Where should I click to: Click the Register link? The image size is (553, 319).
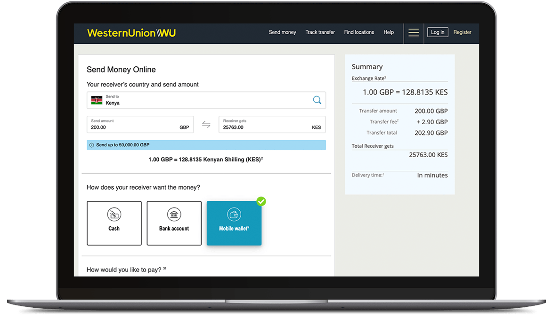[x=462, y=32]
